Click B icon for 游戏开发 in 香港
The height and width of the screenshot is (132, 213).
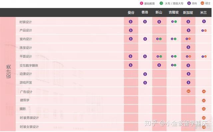pyautogui.click(x=145, y=83)
